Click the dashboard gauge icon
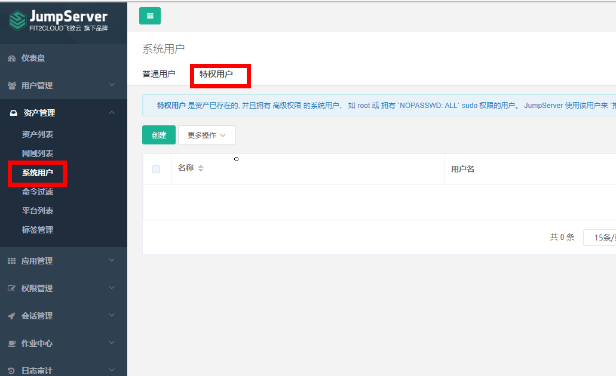 pyautogui.click(x=12, y=58)
